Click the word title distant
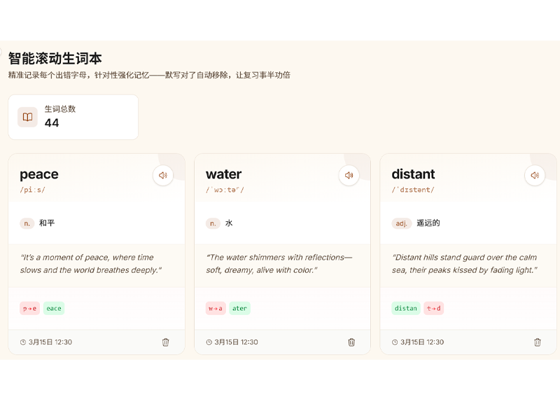The image size is (560, 420). click(x=413, y=174)
